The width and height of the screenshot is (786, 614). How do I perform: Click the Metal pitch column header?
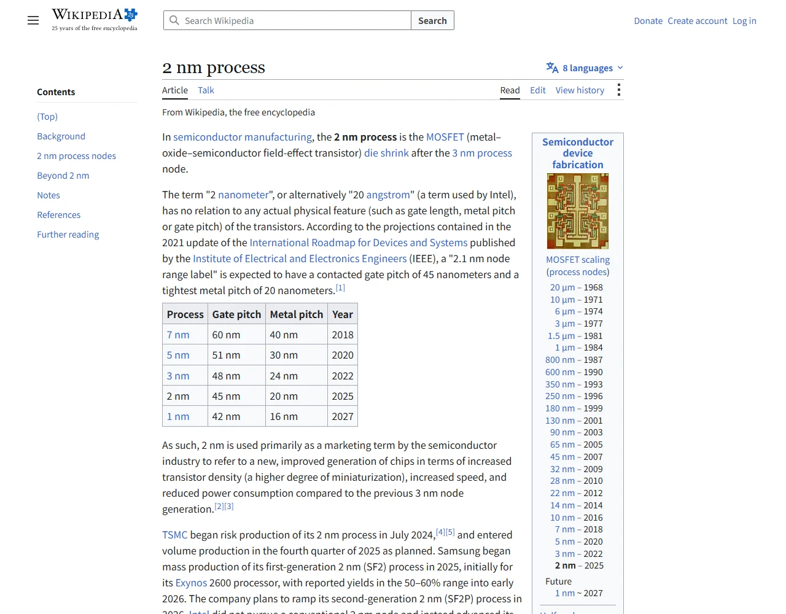pyautogui.click(x=297, y=314)
